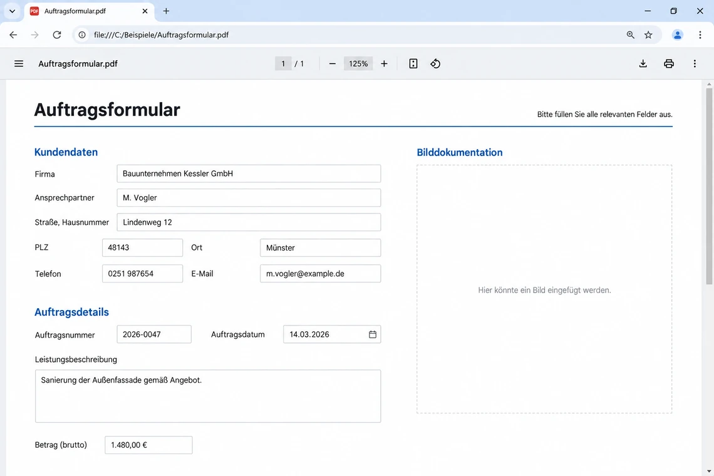714x476 pixels.
Task: Open the Auftragsdatum calendar picker
Action: click(373, 334)
